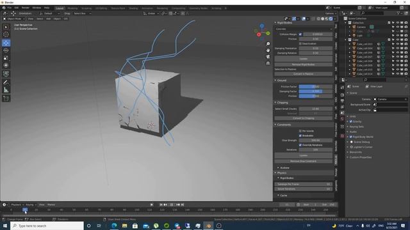The width and height of the screenshot is (410, 230).
Task: Collapse the Constraints panel section
Action: pos(284,125)
